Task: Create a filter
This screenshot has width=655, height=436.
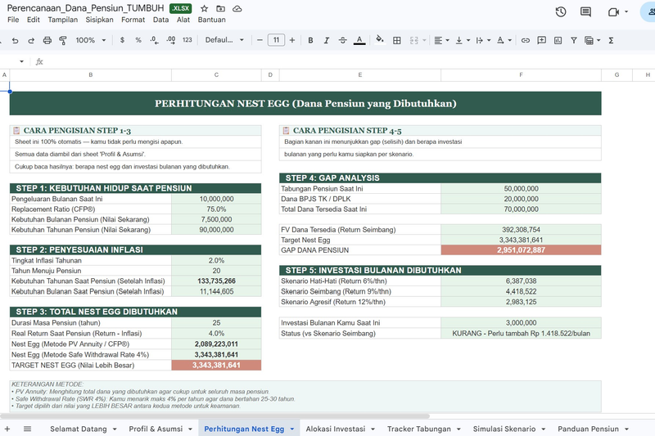Action: (x=574, y=40)
